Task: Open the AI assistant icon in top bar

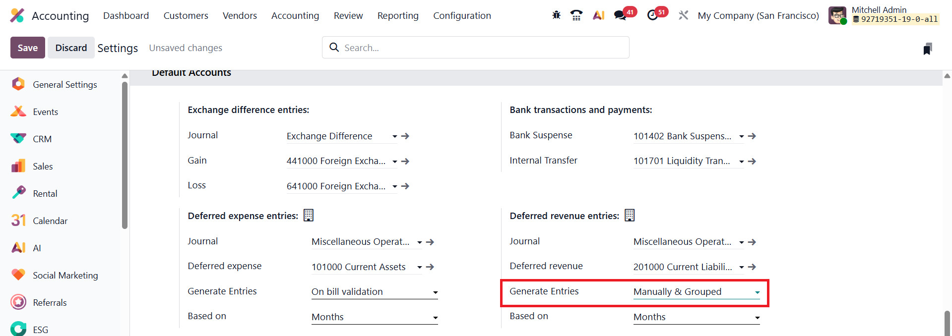Action: point(599,15)
